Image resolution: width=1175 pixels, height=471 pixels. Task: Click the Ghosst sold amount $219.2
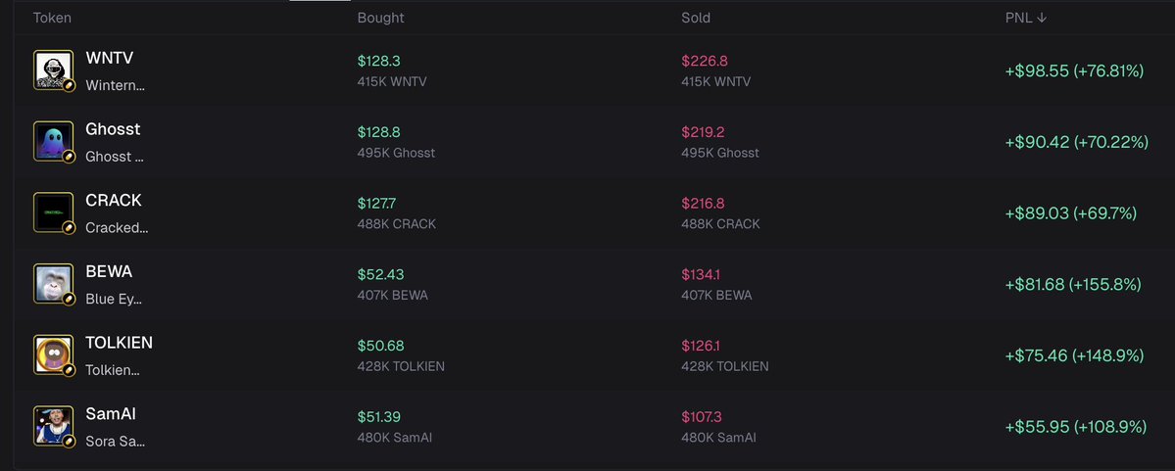point(702,132)
